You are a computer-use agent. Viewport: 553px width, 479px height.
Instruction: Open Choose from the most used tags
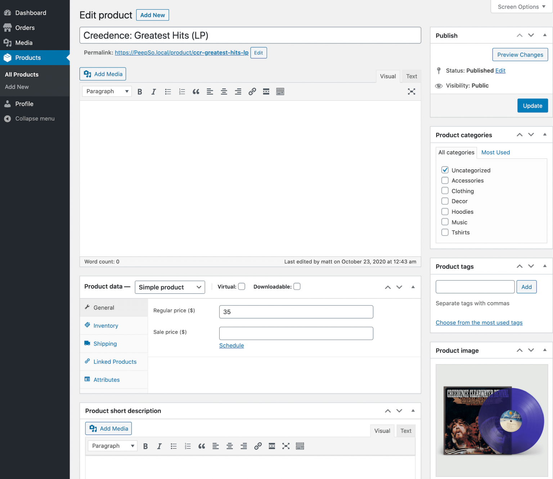[479, 322]
